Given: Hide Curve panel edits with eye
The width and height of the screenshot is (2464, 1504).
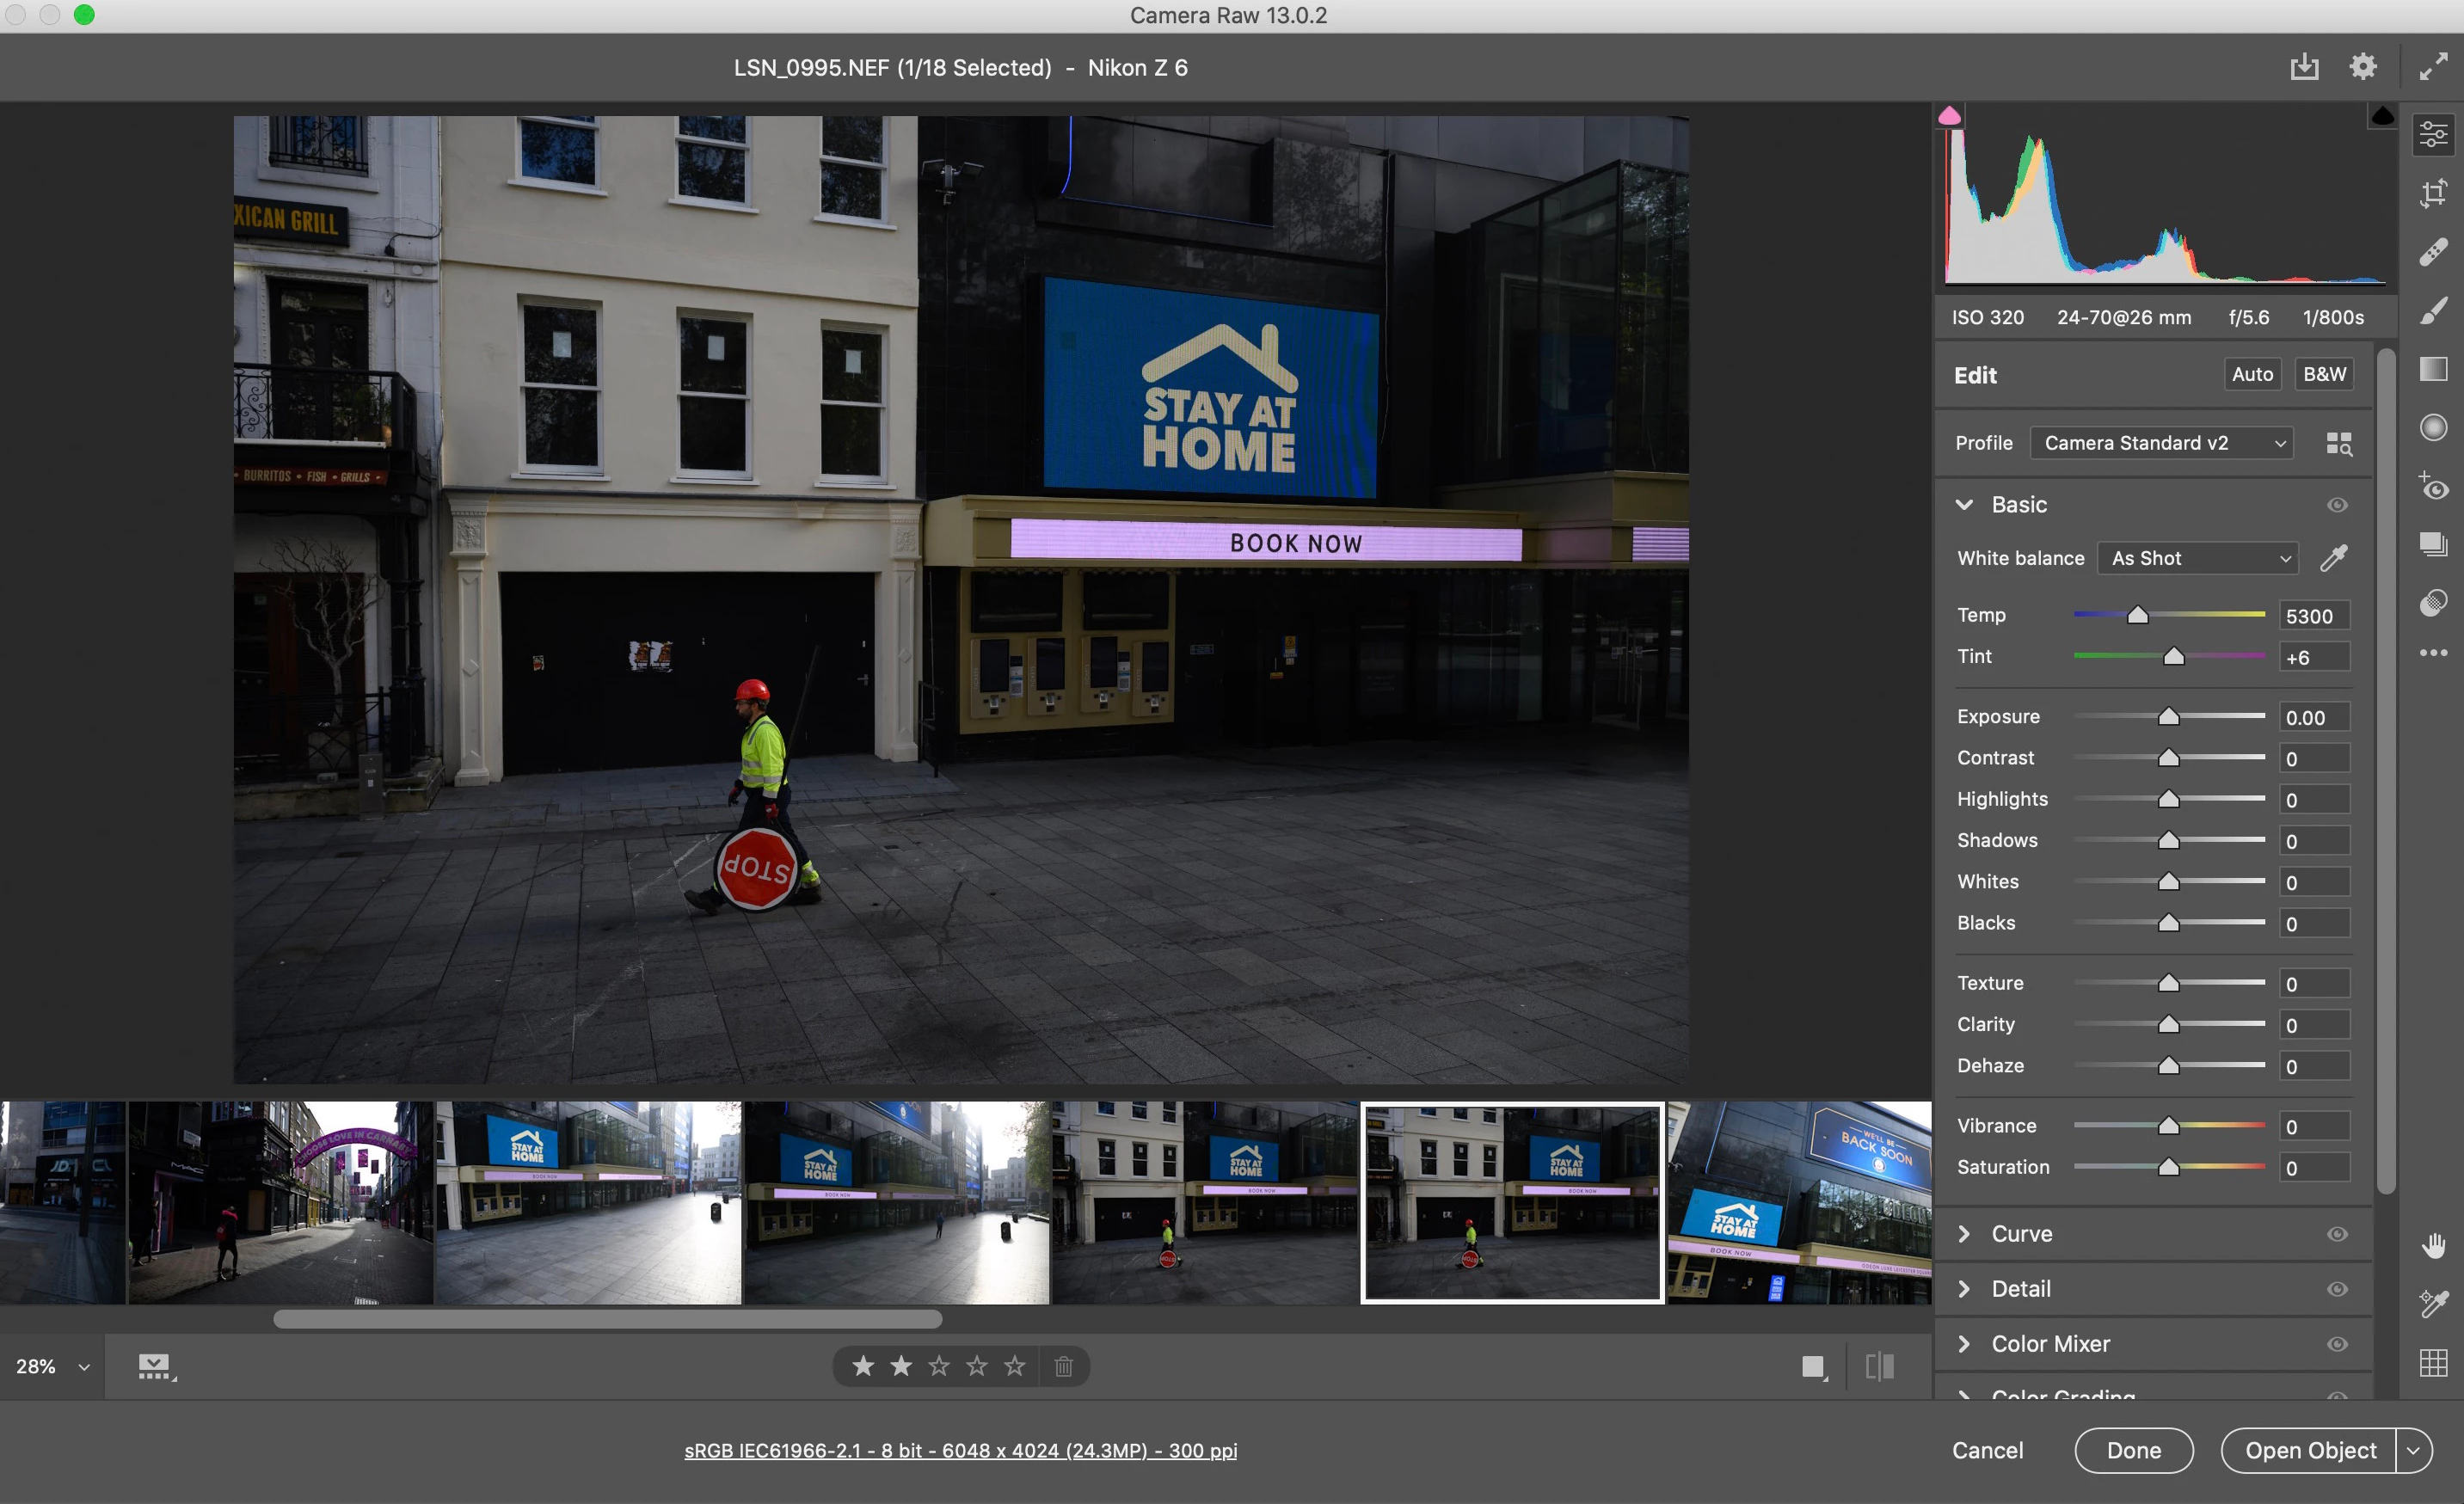Looking at the screenshot, I should (2337, 1234).
